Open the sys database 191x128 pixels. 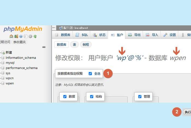point(8,73)
